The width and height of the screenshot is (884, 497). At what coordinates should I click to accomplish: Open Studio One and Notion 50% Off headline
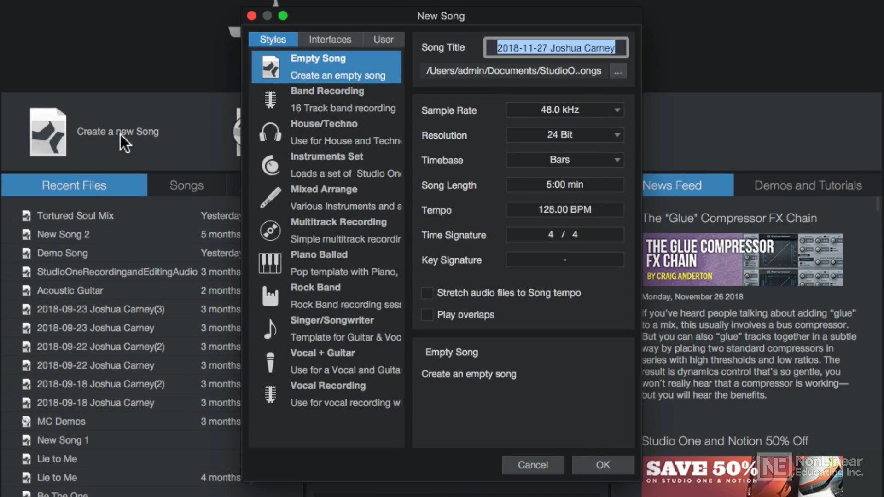725,441
